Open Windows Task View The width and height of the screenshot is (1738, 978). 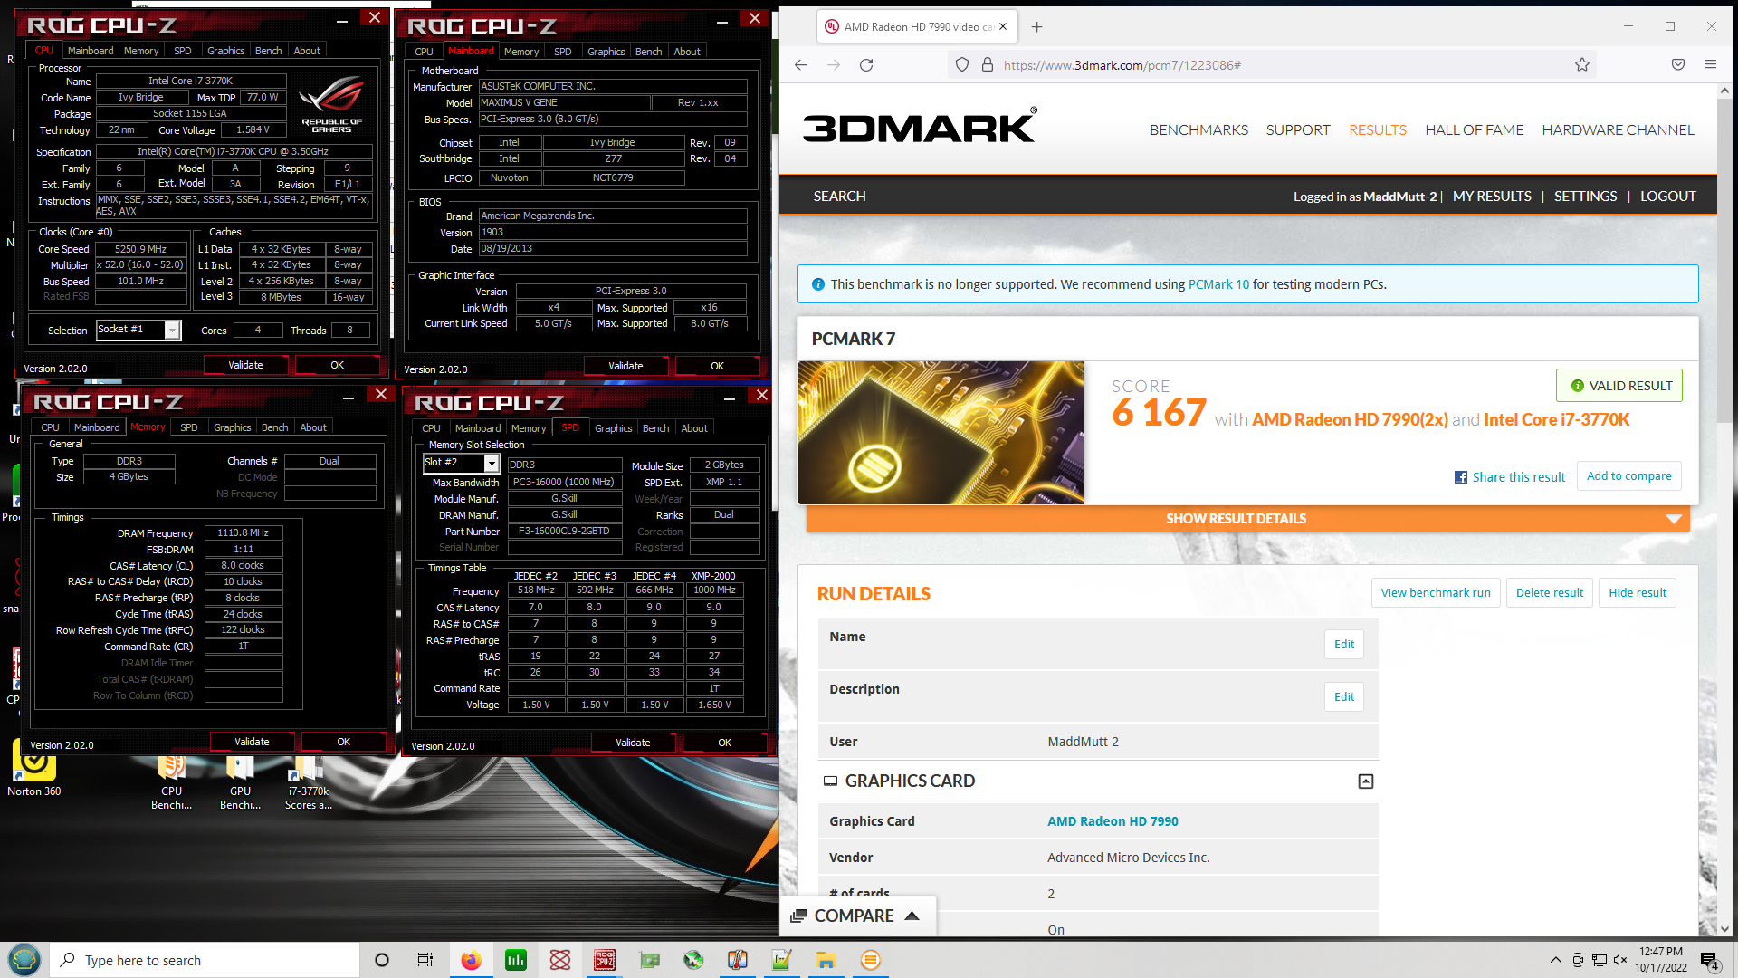click(425, 960)
